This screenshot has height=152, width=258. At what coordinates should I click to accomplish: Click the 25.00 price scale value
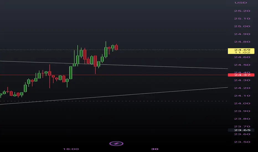pos(242,26)
